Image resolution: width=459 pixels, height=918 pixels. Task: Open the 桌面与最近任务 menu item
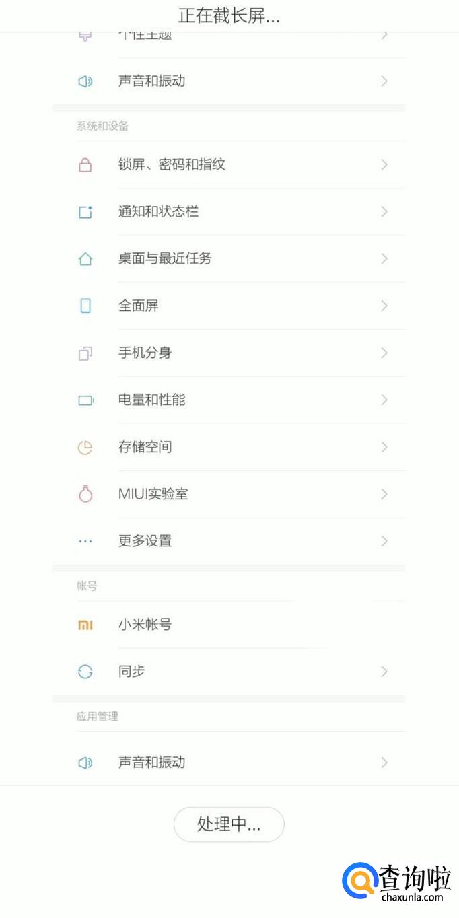(x=165, y=258)
